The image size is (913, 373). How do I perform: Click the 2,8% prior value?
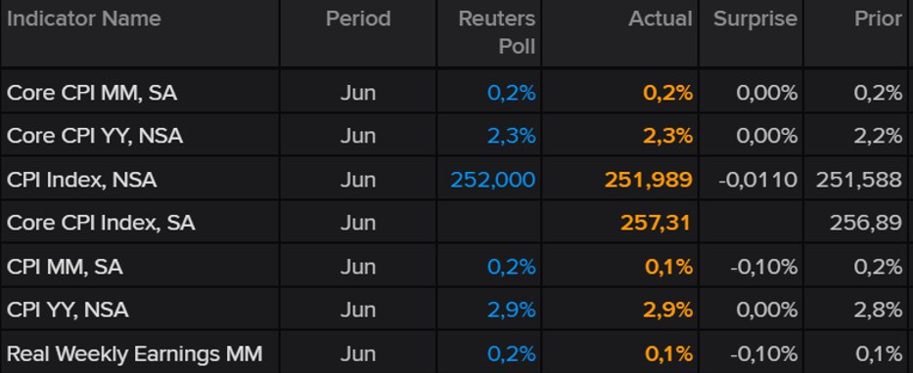click(x=878, y=310)
